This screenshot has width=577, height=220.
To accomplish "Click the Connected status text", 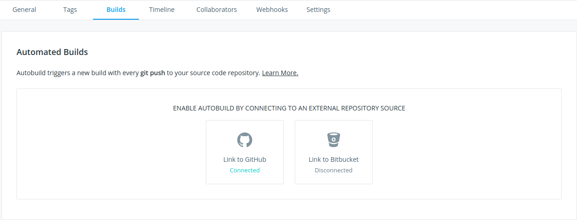I will click(x=245, y=170).
